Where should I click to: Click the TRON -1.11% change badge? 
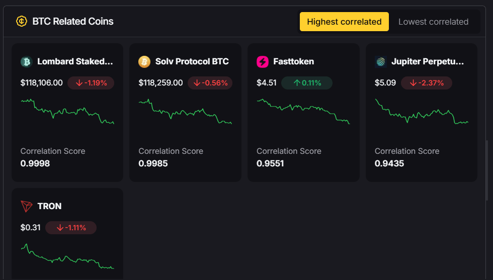71,228
